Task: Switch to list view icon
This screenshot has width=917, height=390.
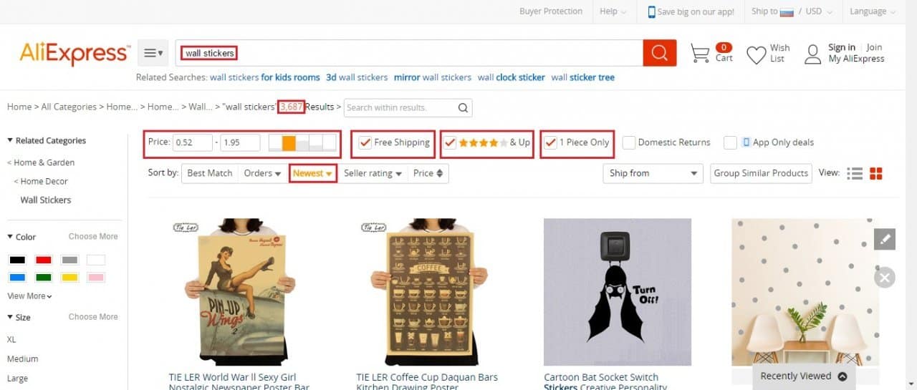Action: [x=854, y=173]
